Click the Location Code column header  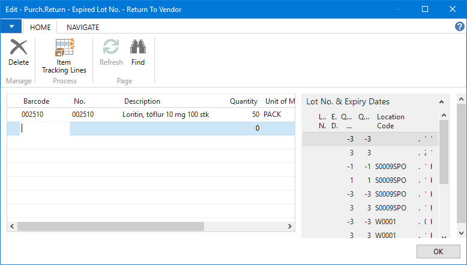(390, 121)
